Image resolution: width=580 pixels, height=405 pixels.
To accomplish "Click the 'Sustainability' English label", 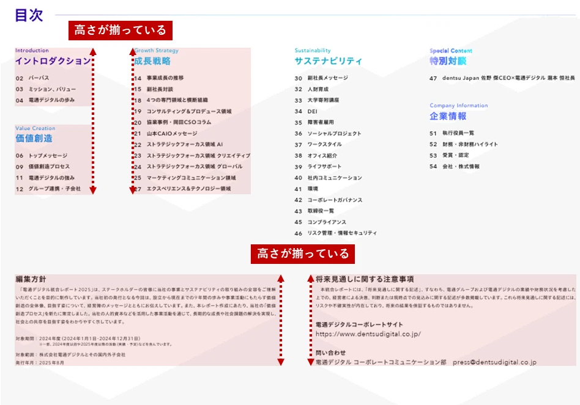I will (313, 51).
